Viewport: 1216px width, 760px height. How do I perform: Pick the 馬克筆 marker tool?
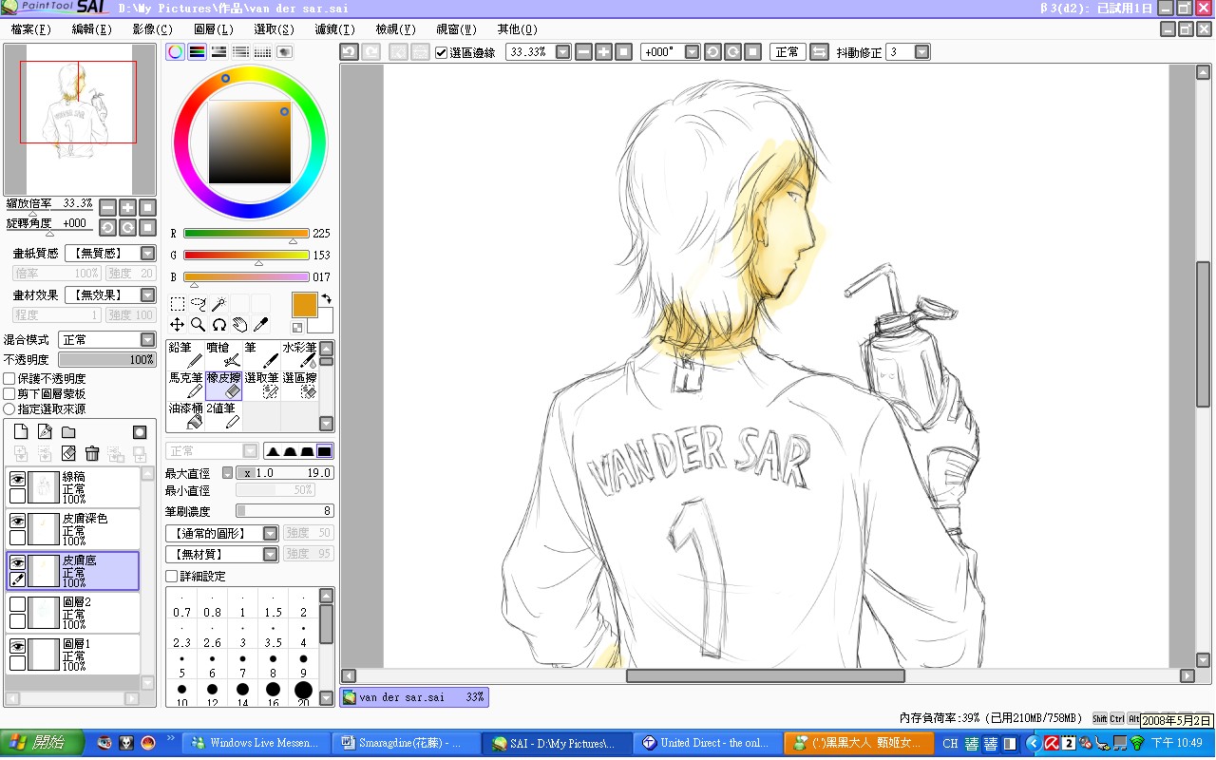tap(185, 386)
